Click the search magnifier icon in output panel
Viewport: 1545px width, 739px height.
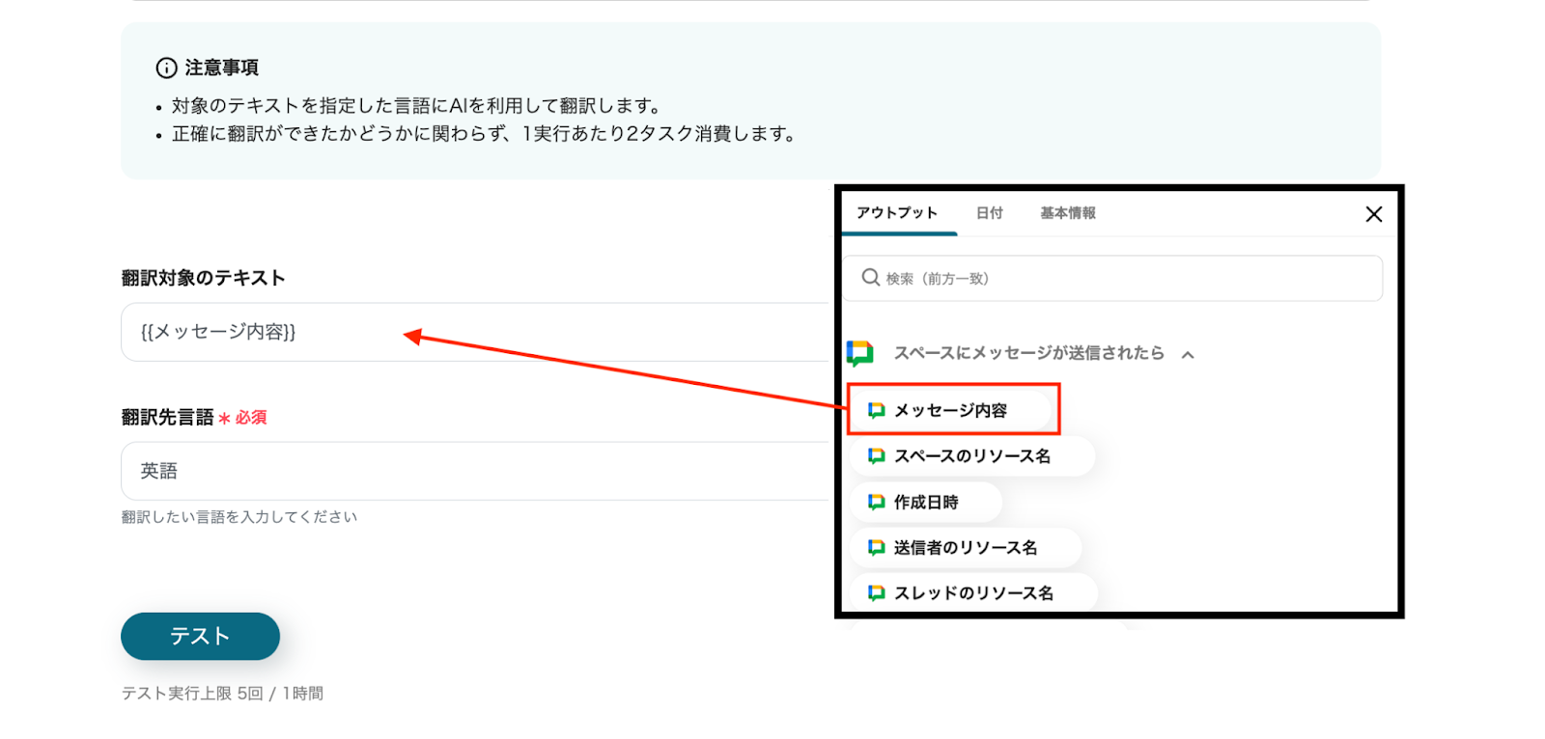point(871,278)
